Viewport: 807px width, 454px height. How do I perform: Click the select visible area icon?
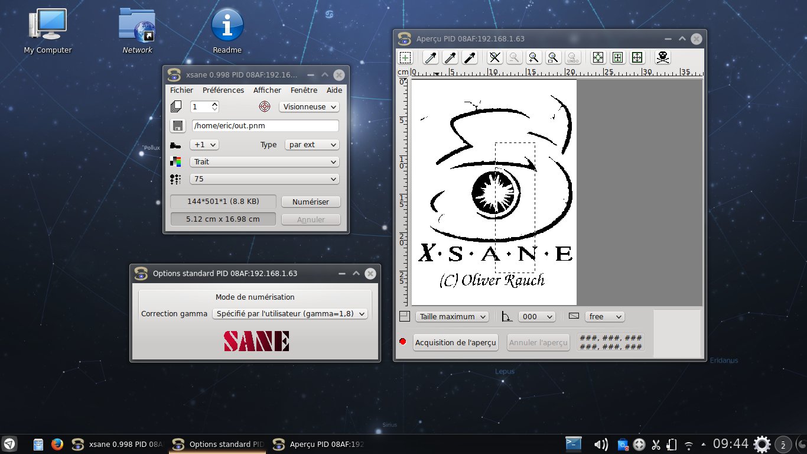click(x=618, y=57)
